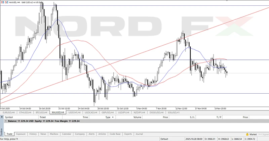The height and width of the screenshot is (141, 269).
Task: Open the Articles terminal tab
Action: pyautogui.click(x=102, y=134)
